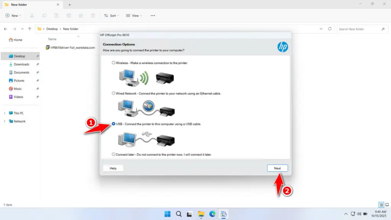
Task: Select the Wired Network radio button
Action: [113, 93]
